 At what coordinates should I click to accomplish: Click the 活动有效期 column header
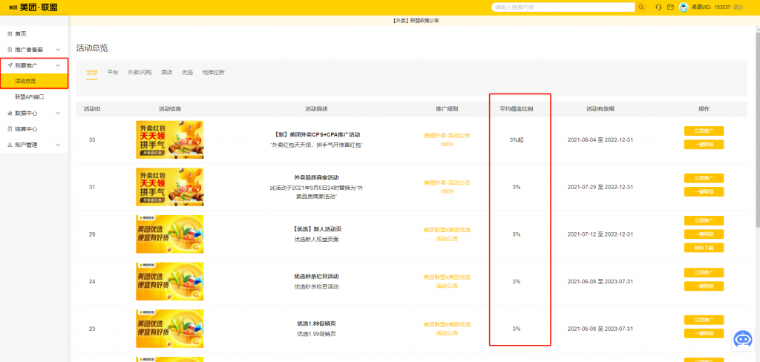tap(600, 109)
